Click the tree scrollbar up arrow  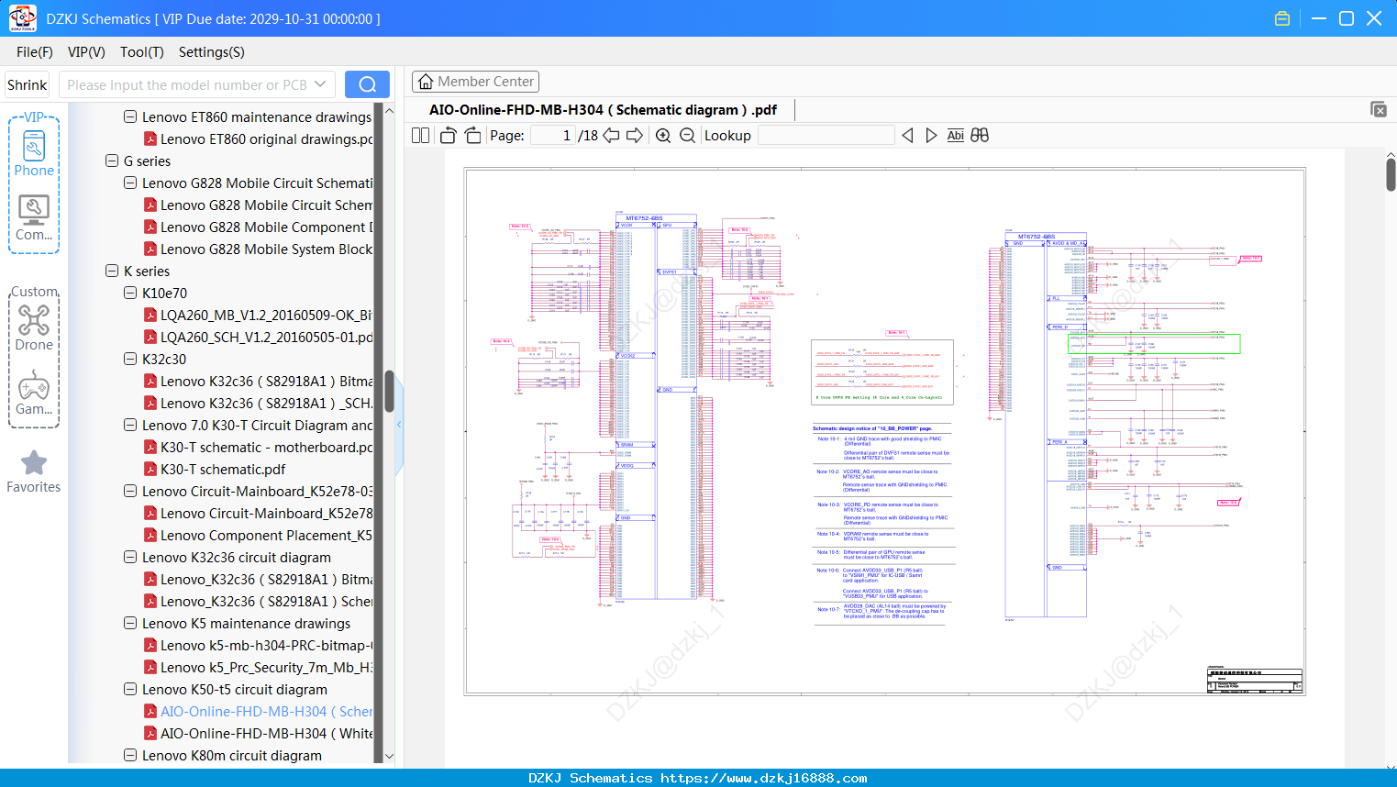pyautogui.click(x=389, y=110)
